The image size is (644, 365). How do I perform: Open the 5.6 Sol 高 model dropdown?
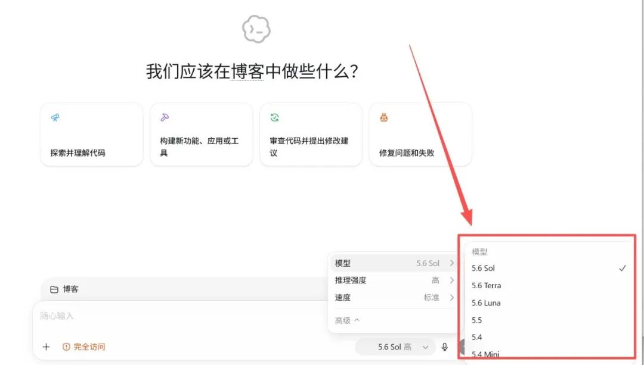[x=403, y=347]
